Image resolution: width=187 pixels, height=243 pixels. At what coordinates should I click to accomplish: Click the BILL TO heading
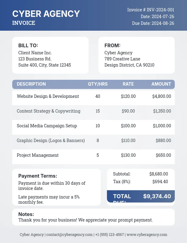click(x=28, y=45)
